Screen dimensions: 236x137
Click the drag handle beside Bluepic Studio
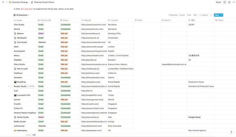pyautogui.click(x=11, y=86)
